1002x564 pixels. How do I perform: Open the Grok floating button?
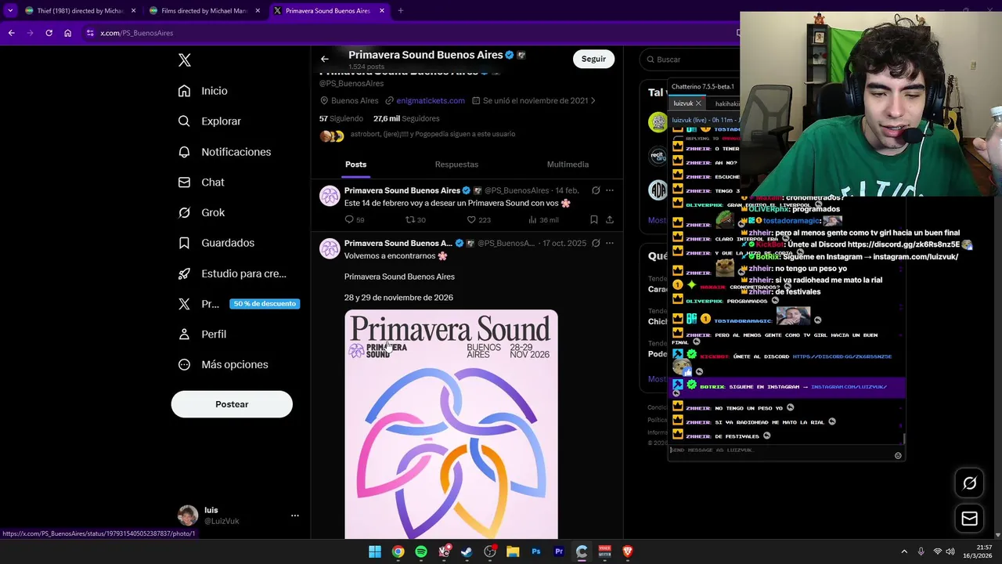[x=969, y=483]
